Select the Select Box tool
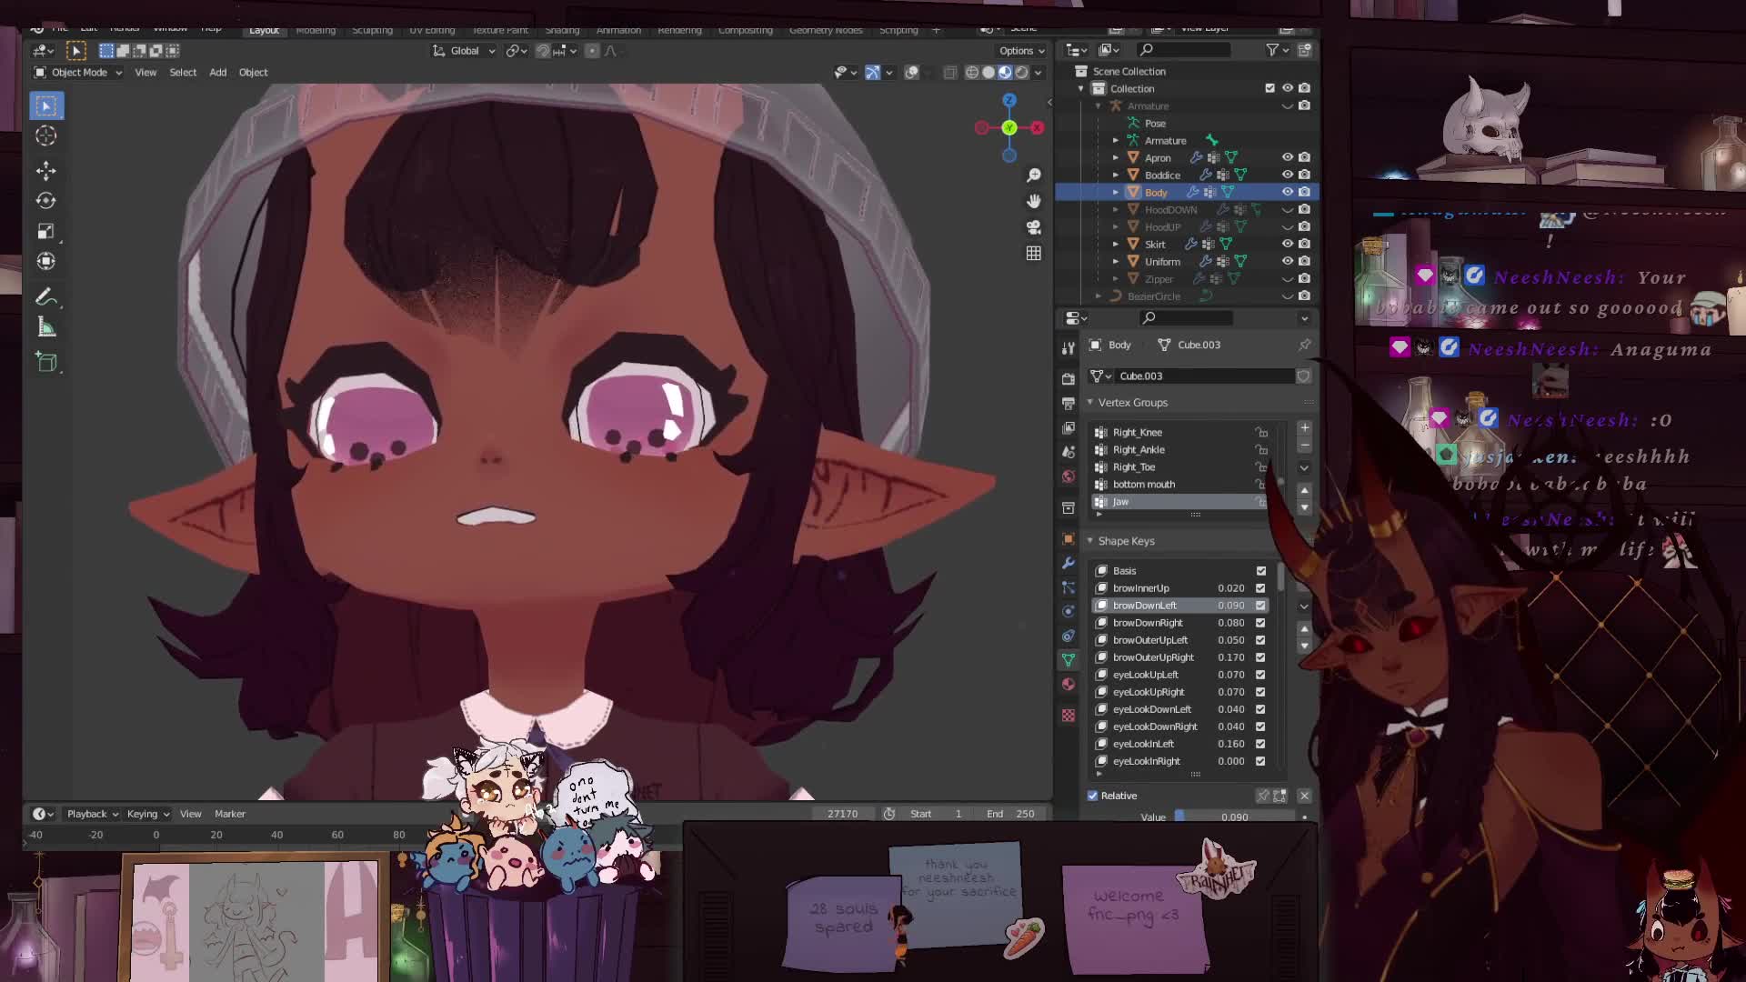The height and width of the screenshot is (982, 1746). [46, 105]
